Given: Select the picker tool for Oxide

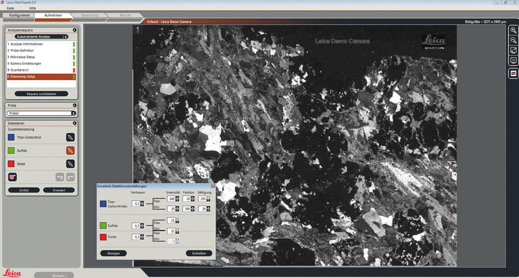Looking at the screenshot, I should [x=70, y=164].
